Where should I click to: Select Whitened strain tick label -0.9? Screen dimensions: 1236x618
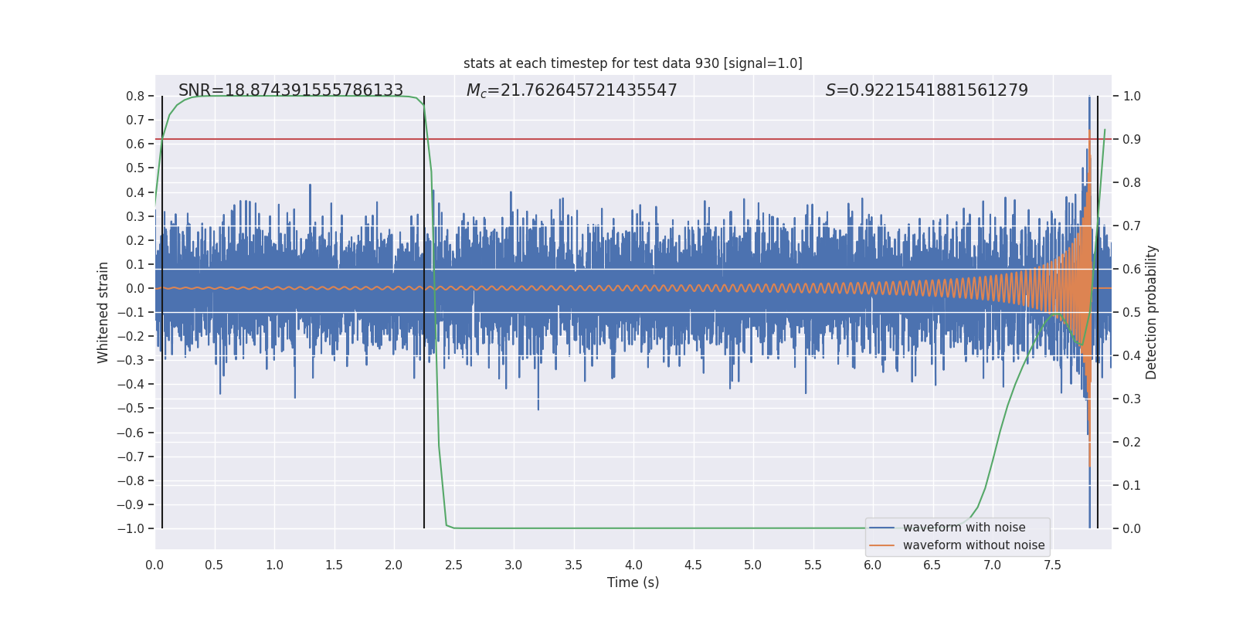(131, 504)
